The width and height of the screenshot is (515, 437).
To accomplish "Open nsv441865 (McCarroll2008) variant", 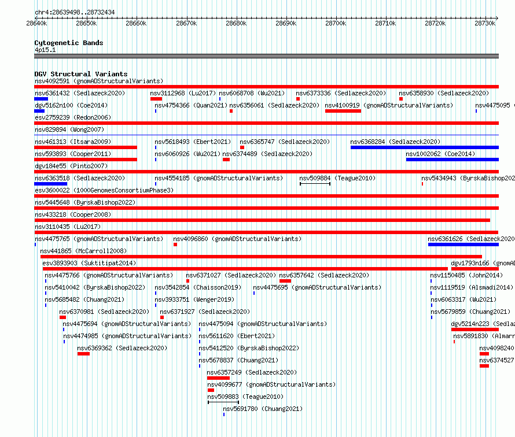I will click(x=83, y=251).
